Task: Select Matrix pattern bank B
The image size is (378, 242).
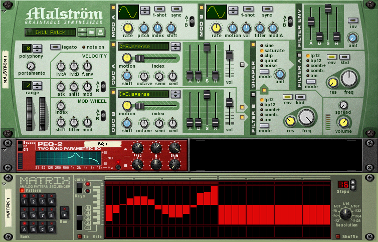Action: coord(33,229)
